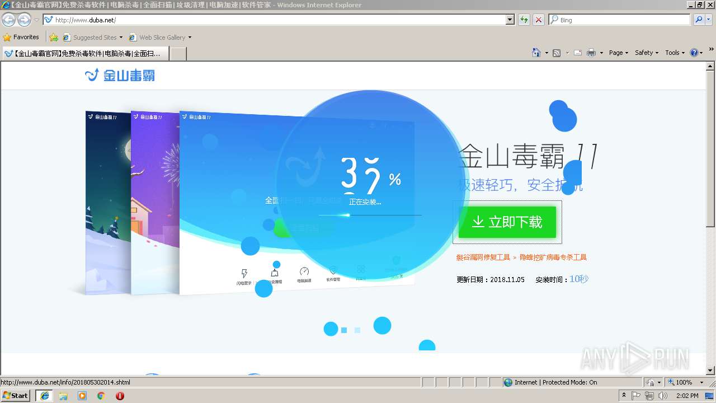Select the middle square carousel indicator
The width and height of the screenshot is (716, 403).
344,330
